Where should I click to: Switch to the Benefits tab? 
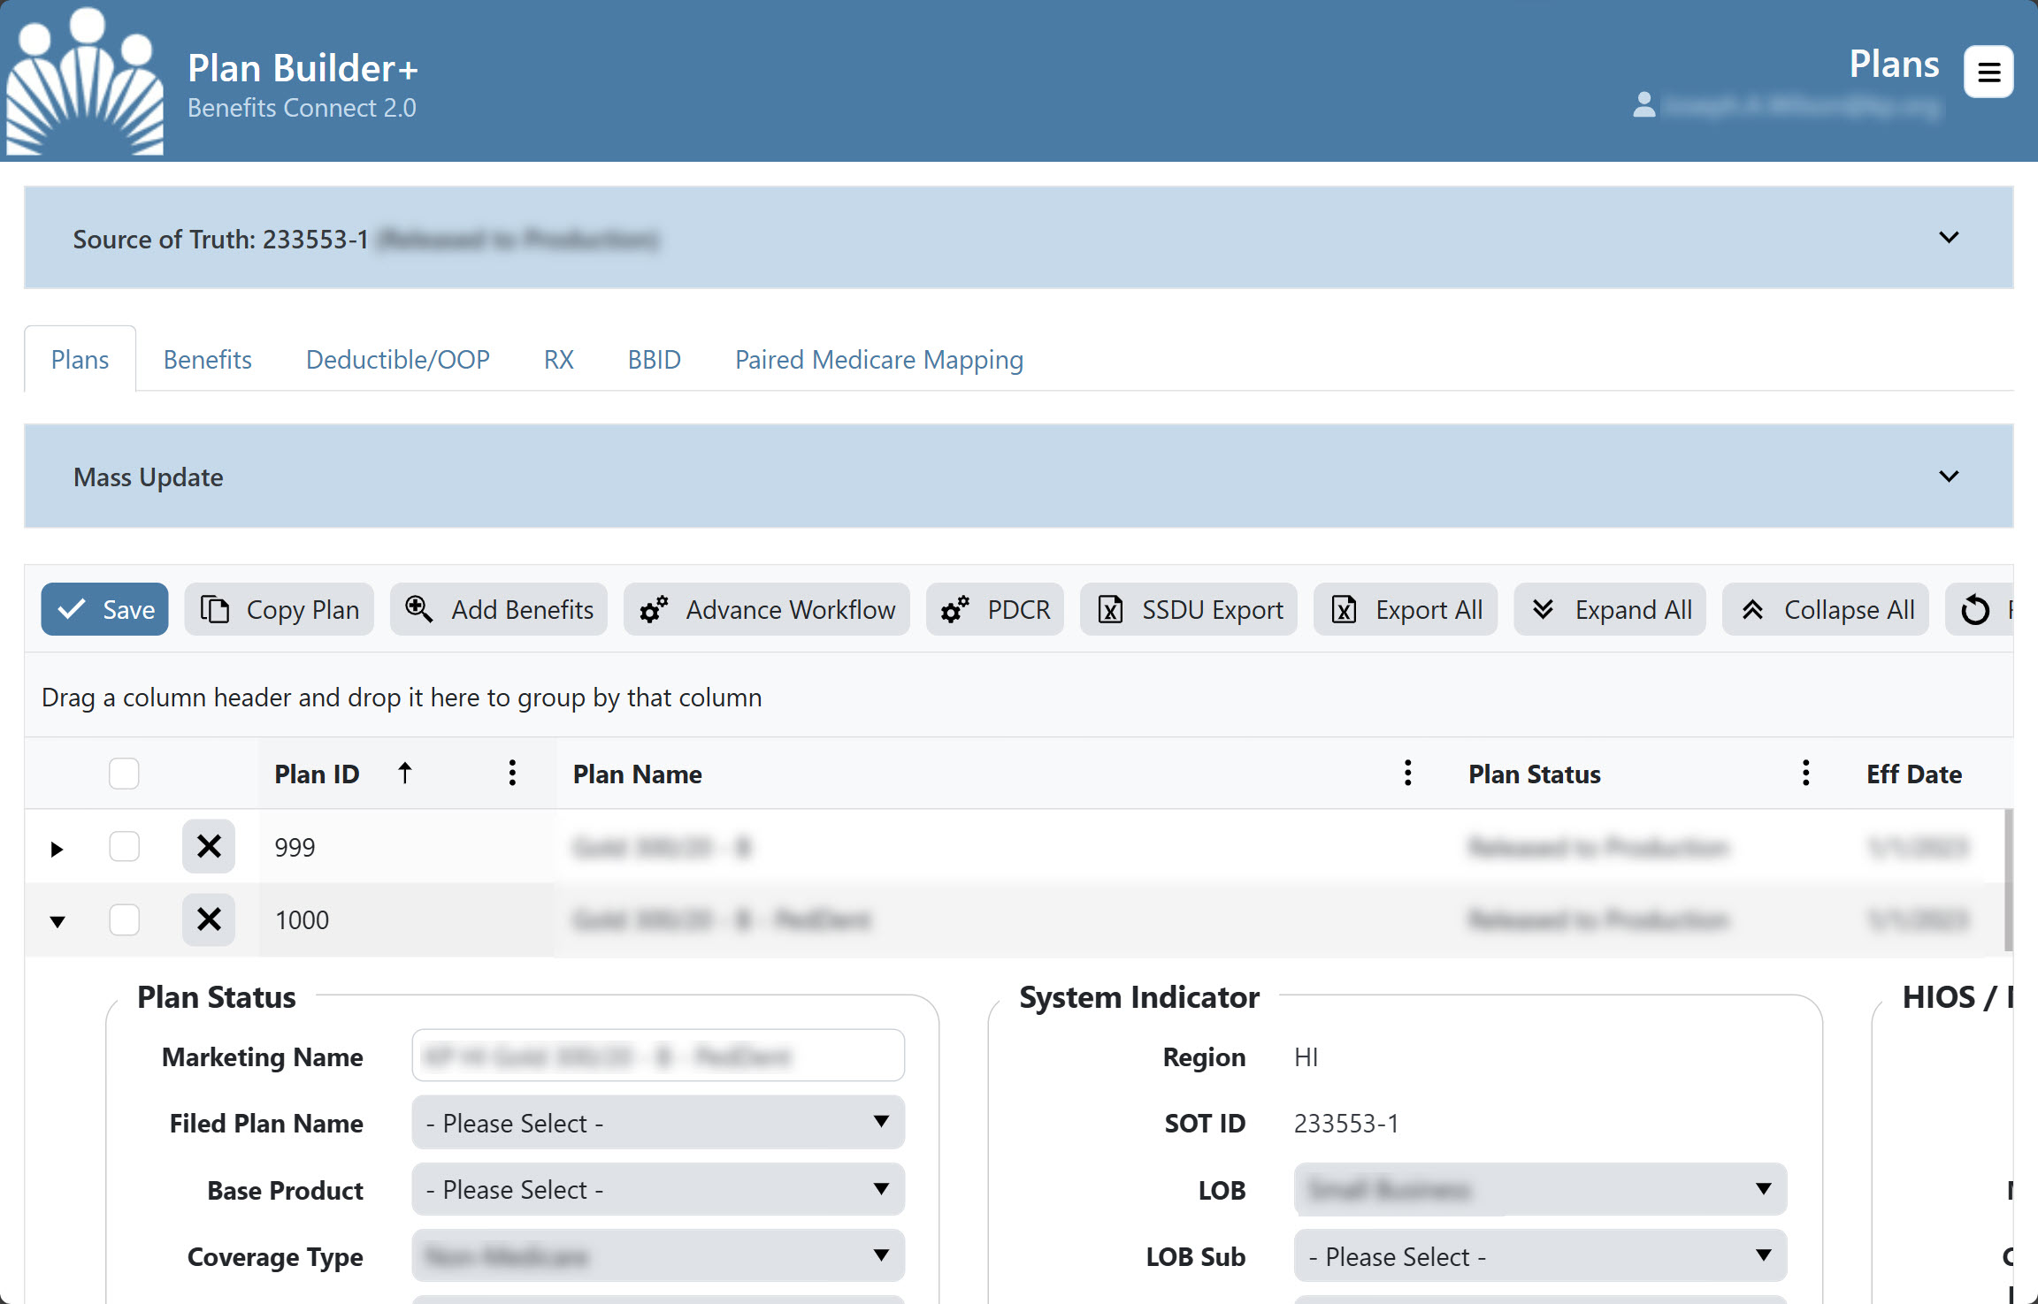click(206, 360)
